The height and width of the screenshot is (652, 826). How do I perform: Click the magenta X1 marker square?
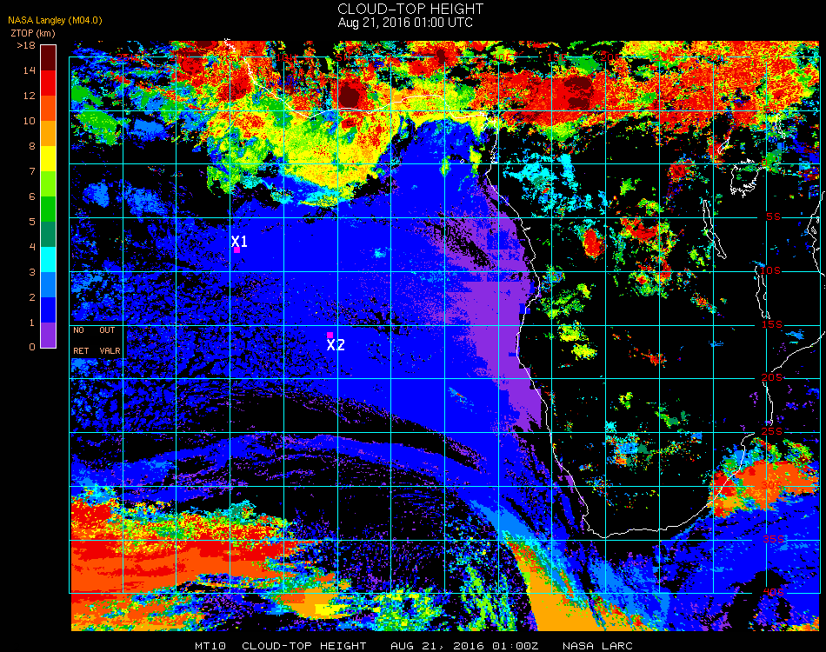(237, 250)
